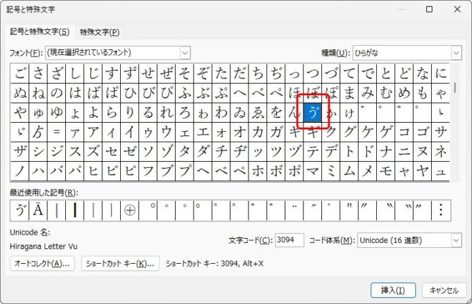Open the フォント font dropdown
Viewport: 472px width, 304px height.
pyautogui.click(x=185, y=53)
